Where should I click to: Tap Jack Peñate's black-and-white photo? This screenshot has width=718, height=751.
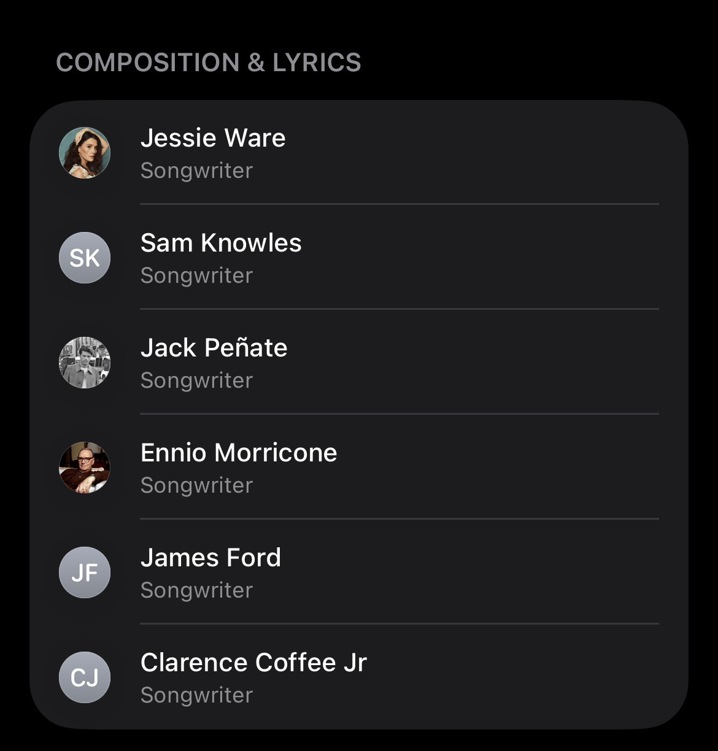tap(85, 363)
